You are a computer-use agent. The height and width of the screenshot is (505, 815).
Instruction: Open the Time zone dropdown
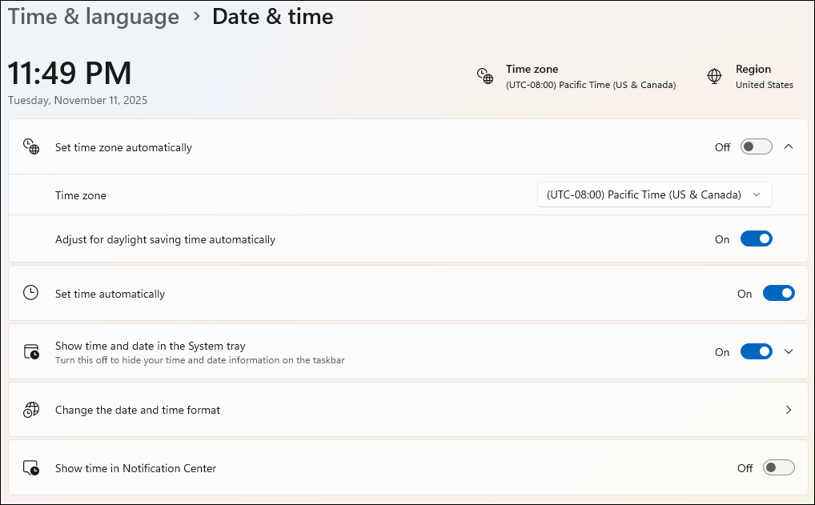(x=654, y=194)
